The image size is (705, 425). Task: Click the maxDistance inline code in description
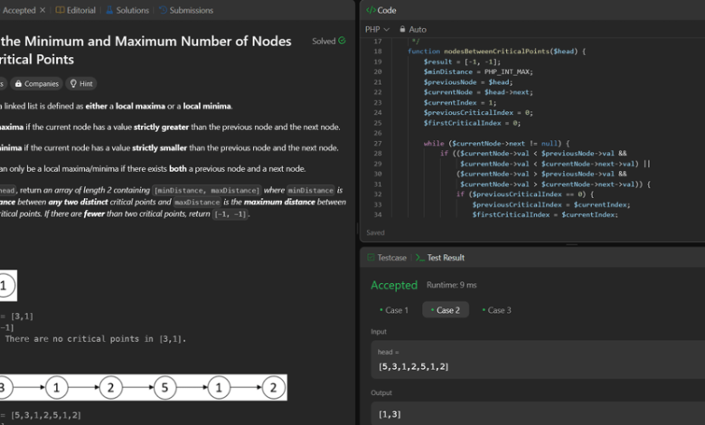click(x=197, y=203)
